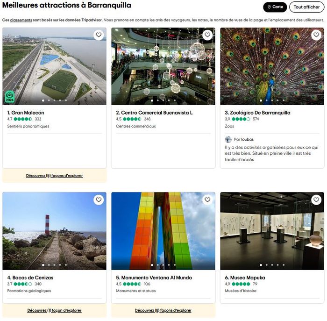This screenshot has width=327, height=321.
Task: Click the Zoológico peacock photo
Action: [272, 66]
